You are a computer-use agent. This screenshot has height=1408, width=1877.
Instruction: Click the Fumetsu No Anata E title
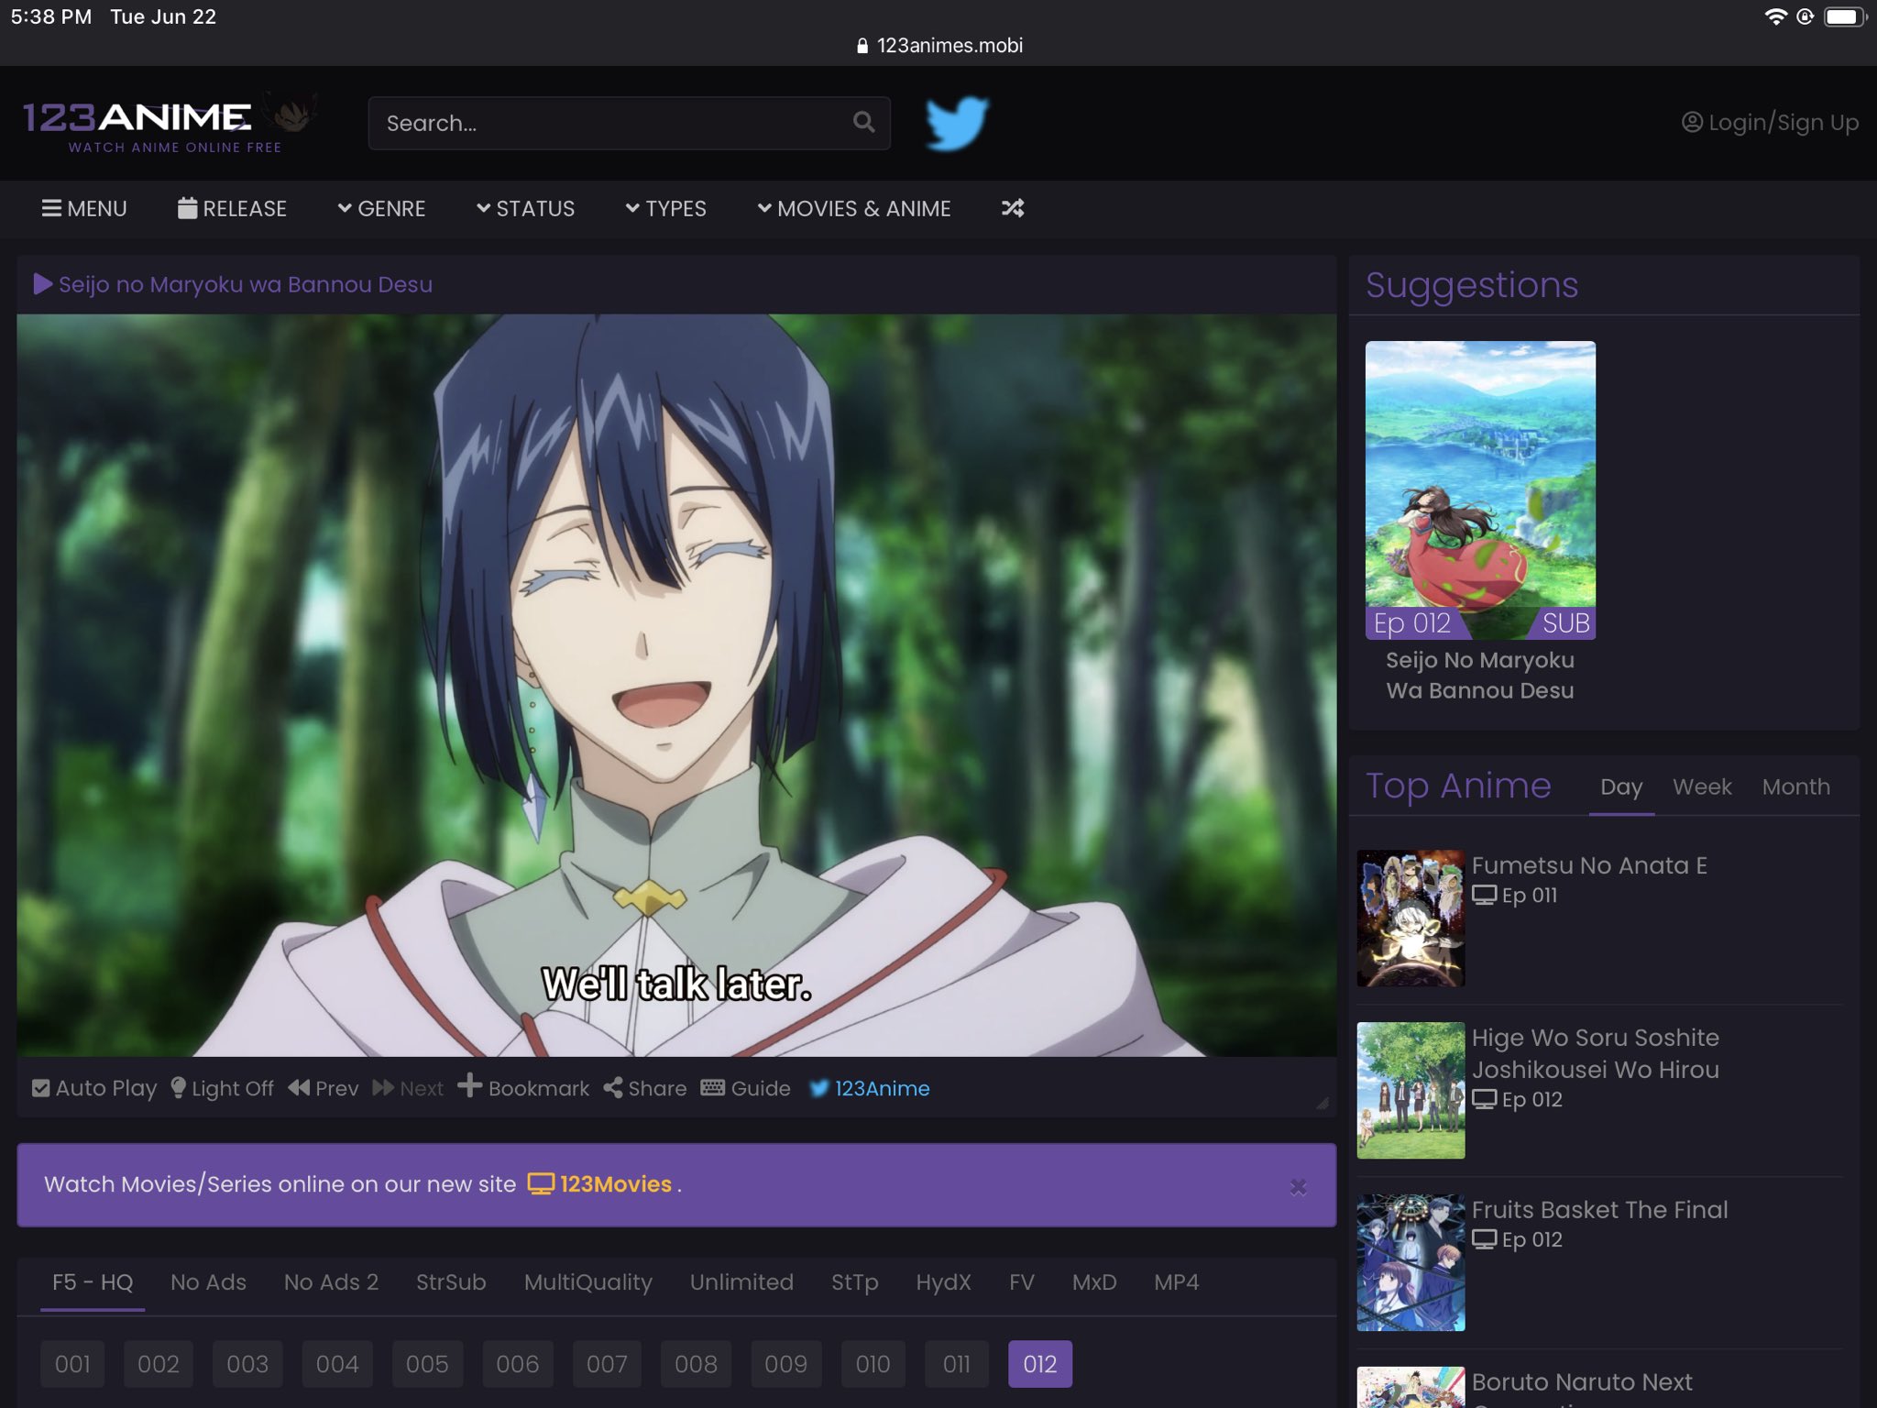click(x=1589, y=865)
